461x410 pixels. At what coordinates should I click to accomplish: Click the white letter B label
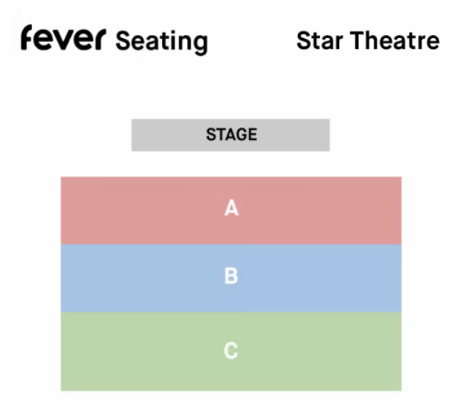coord(231,276)
